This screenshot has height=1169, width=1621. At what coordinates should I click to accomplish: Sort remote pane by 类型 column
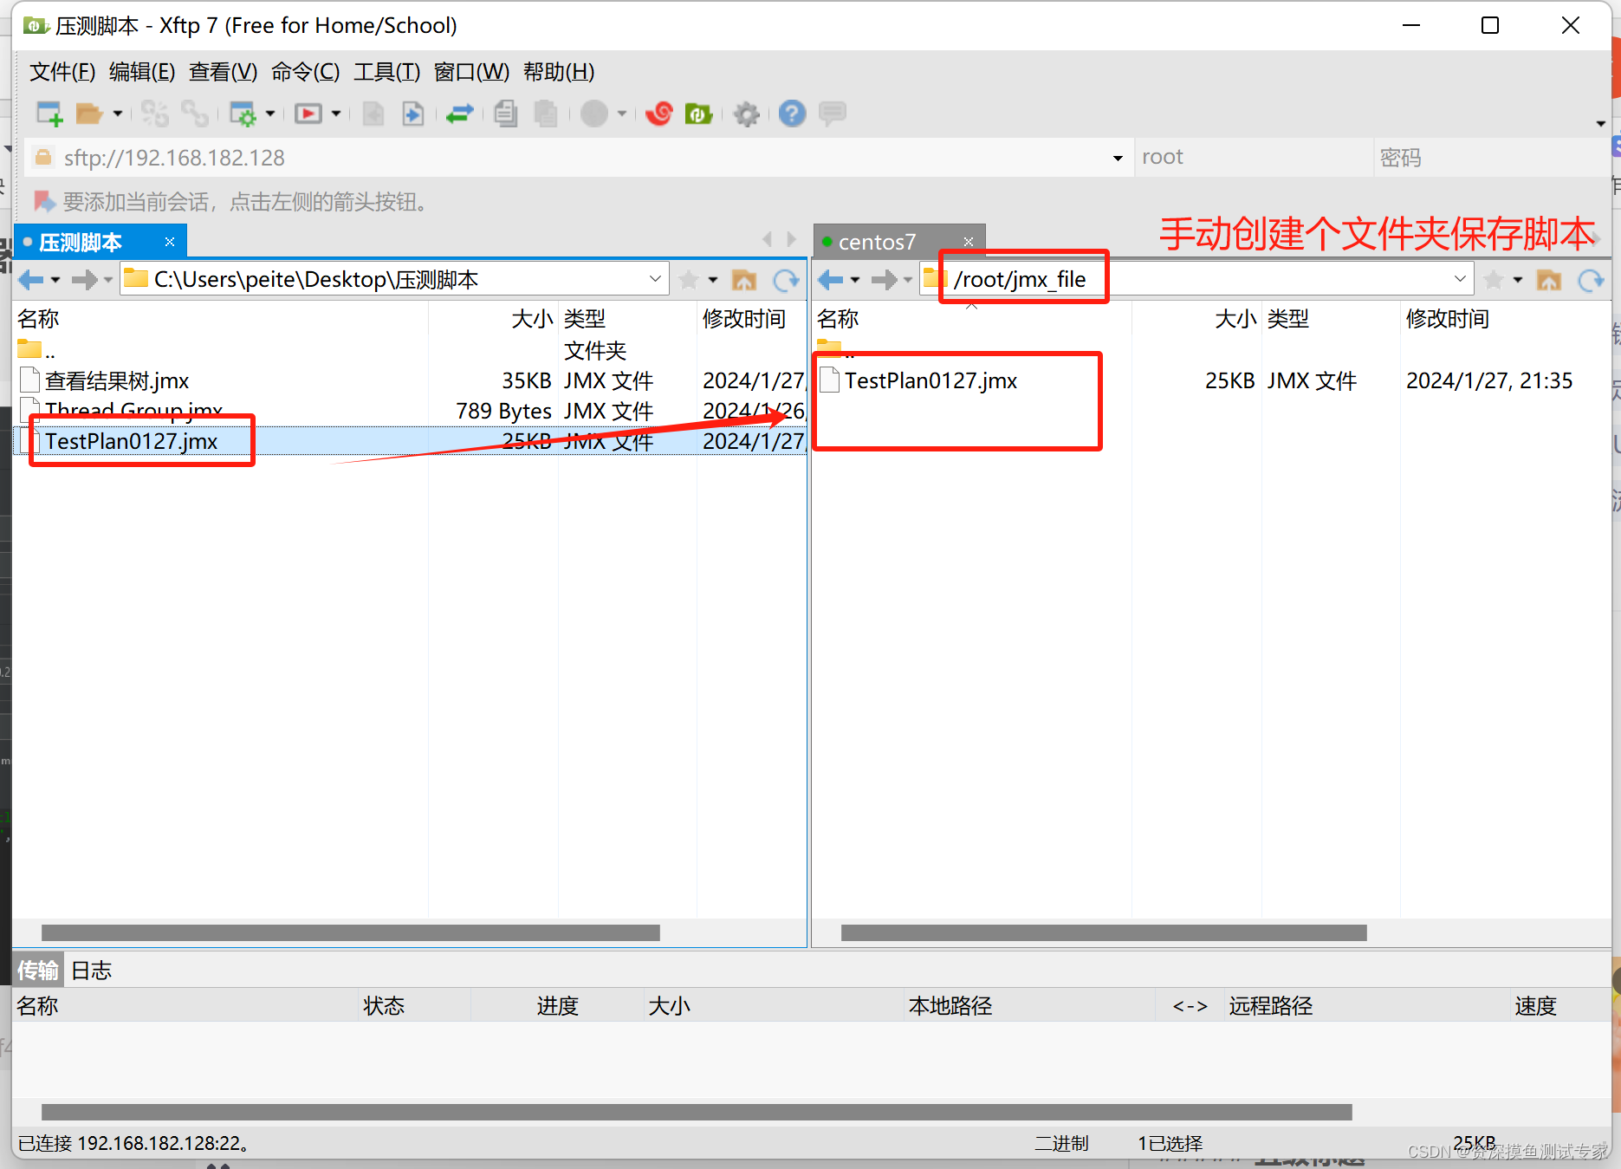coord(1331,319)
